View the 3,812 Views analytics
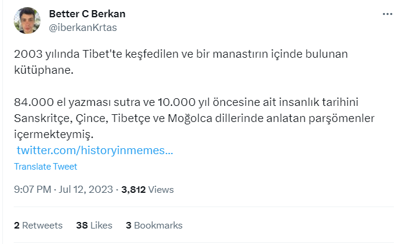Screen dimensions: 404x244 pyautogui.click(x=147, y=190)
